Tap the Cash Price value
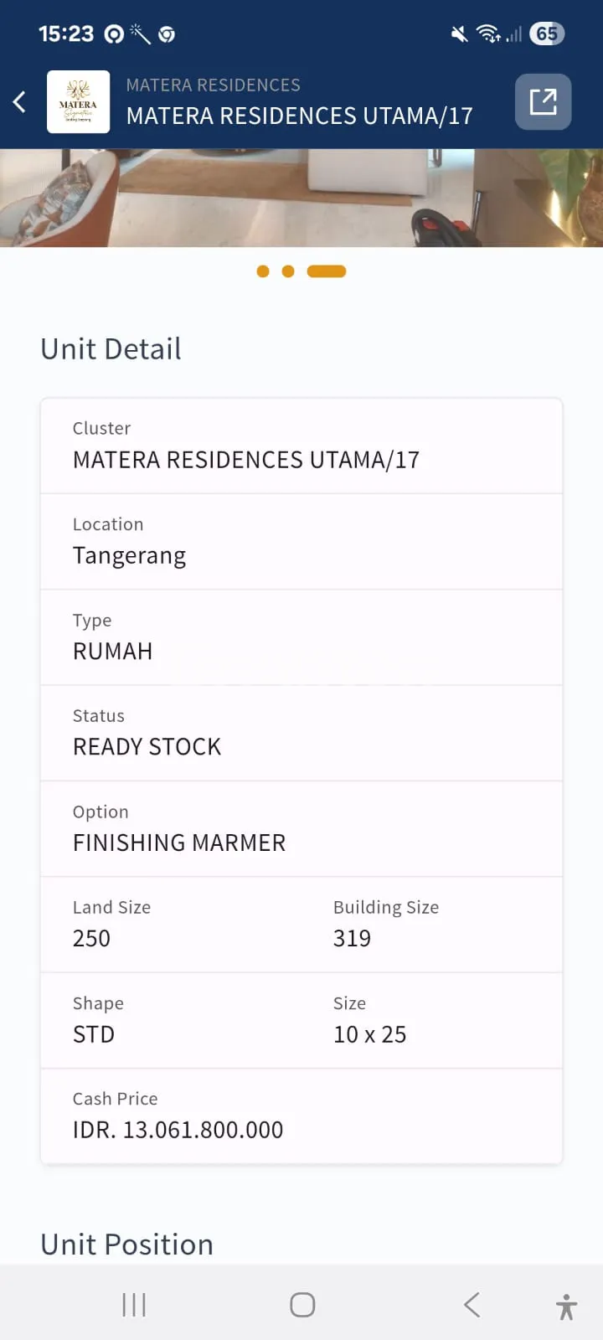This screenshot has width=603, height=1340. point(178,1130)
